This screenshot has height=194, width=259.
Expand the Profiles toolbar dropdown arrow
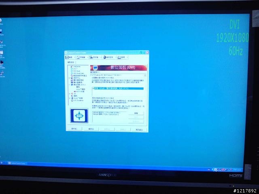(101, 57)
